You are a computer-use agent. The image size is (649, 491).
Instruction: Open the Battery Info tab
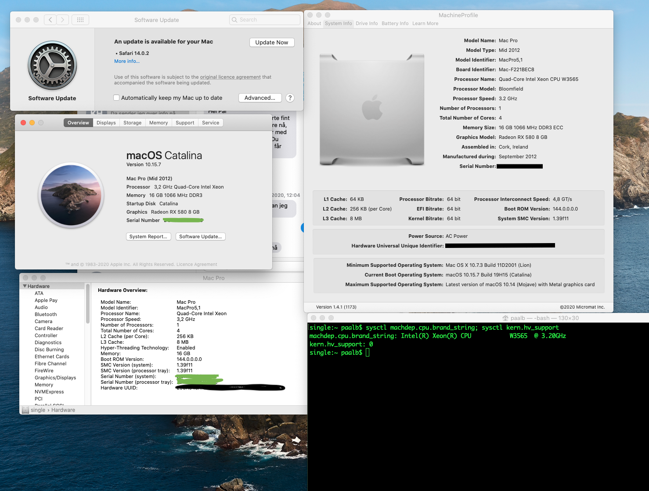[395, 23]
